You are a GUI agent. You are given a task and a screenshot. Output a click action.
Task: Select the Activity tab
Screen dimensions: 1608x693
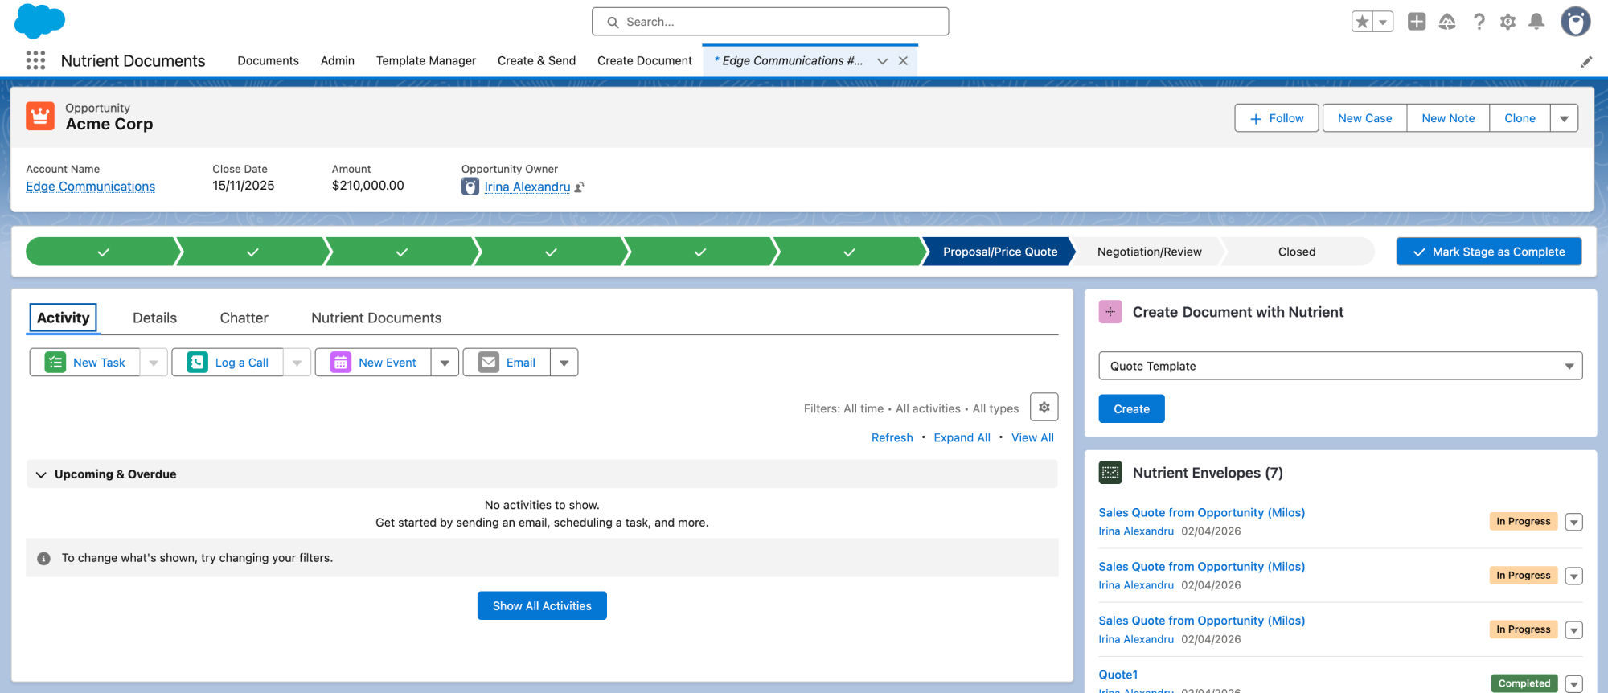click(64, 318)
